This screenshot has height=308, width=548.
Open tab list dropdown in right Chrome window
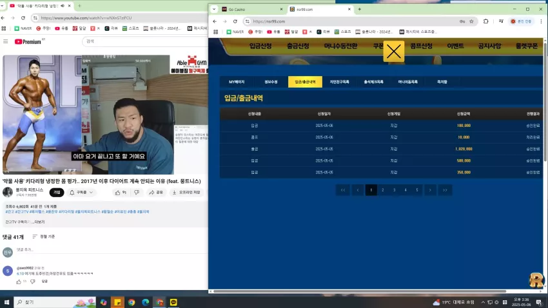[x=214, y=10]
